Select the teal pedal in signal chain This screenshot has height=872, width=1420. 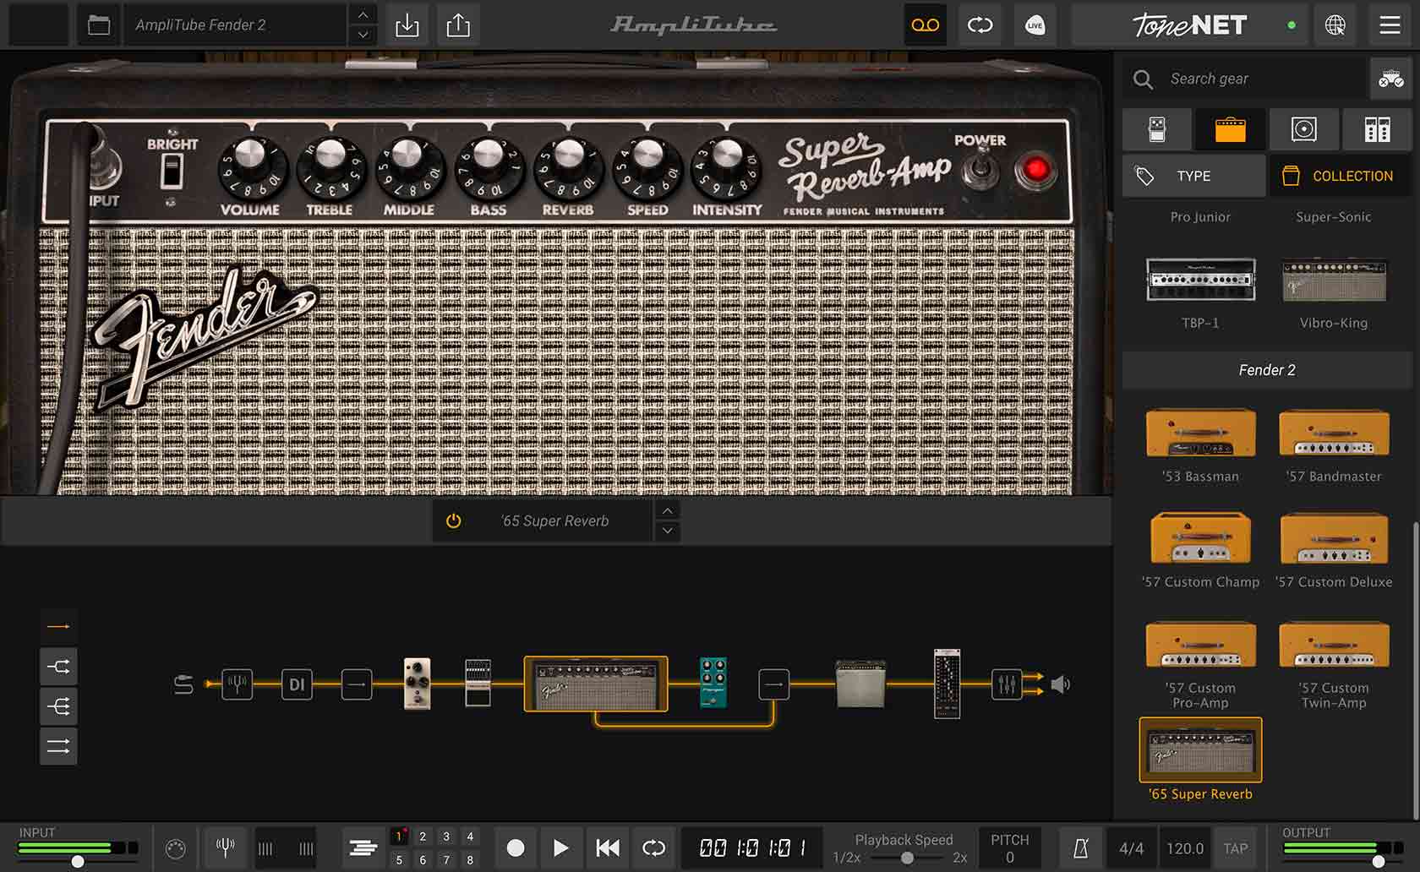click(x=713, y=683)
